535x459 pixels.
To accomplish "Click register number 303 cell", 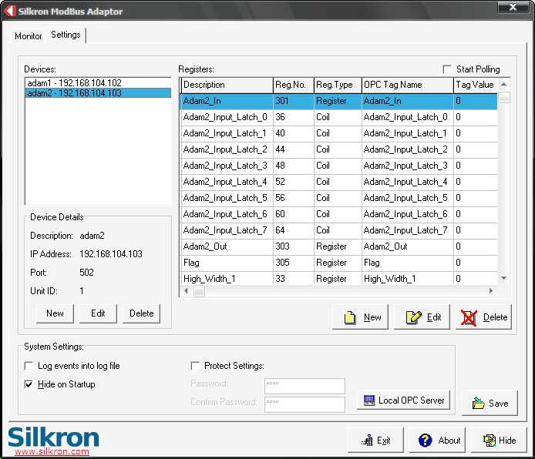I will 294,246.
